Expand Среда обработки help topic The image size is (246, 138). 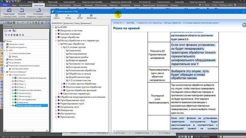56,37
